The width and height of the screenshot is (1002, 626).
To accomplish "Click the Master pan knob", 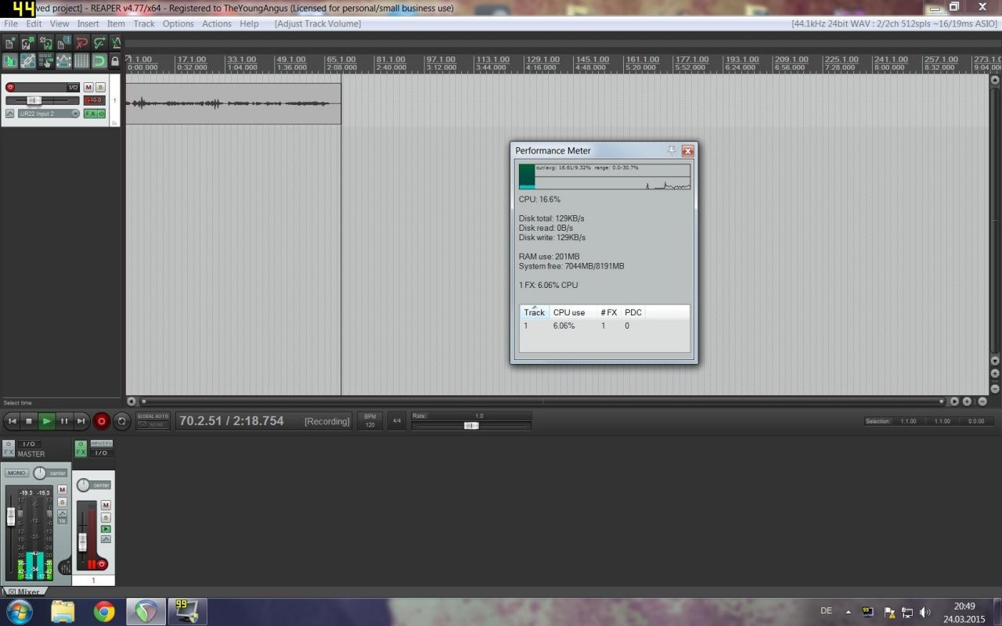I will tap(40, 473).
